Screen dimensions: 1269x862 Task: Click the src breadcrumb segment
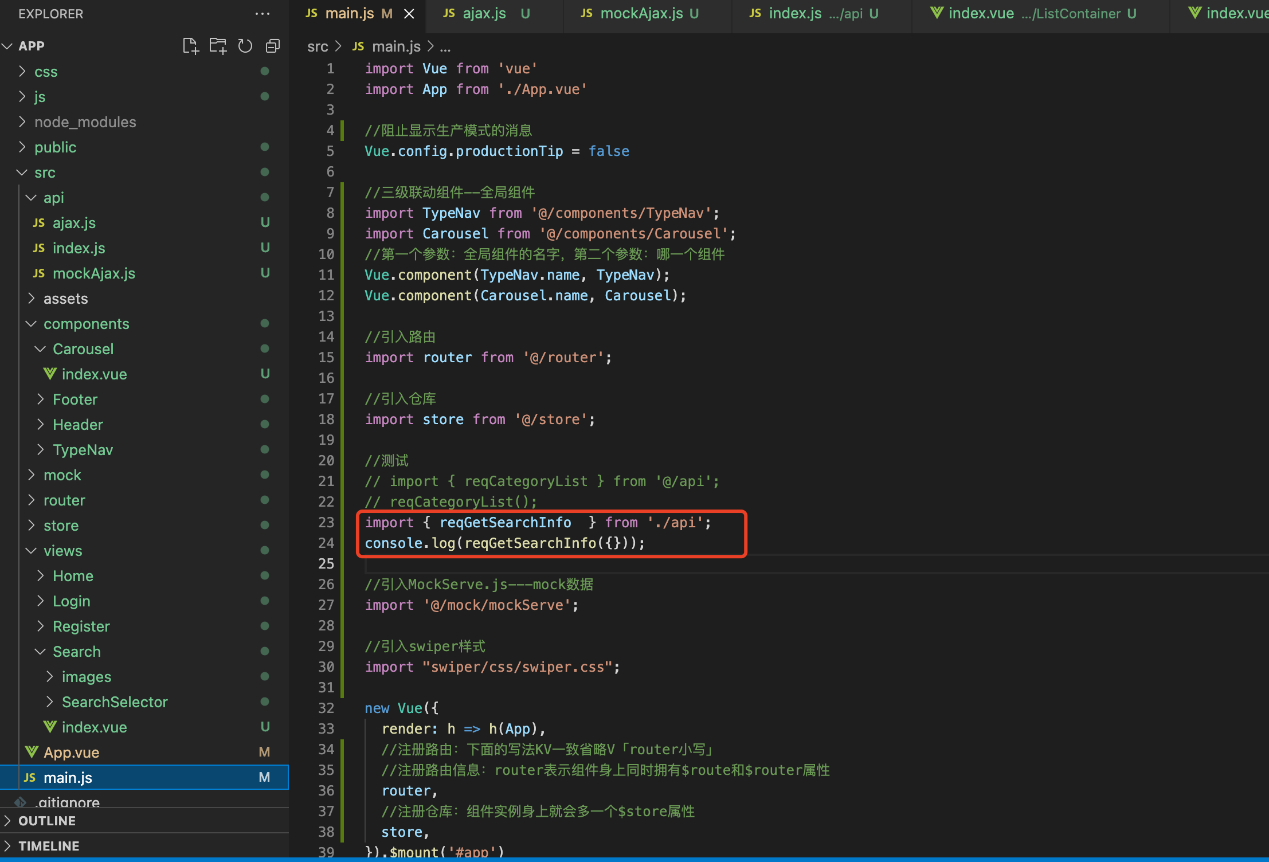[318, 46]
